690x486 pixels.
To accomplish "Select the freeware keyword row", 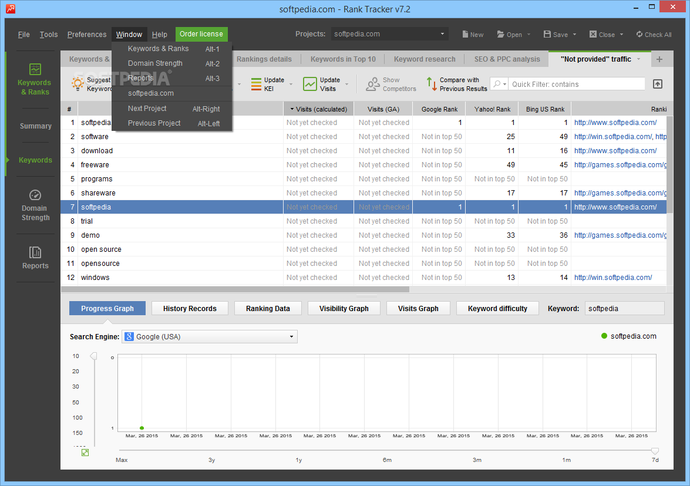I will point(363,165).
